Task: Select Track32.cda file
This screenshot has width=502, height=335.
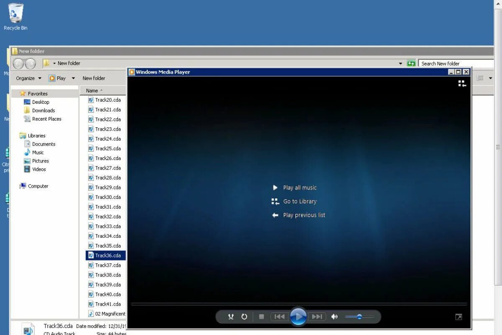Action: [x=105, y=216]
